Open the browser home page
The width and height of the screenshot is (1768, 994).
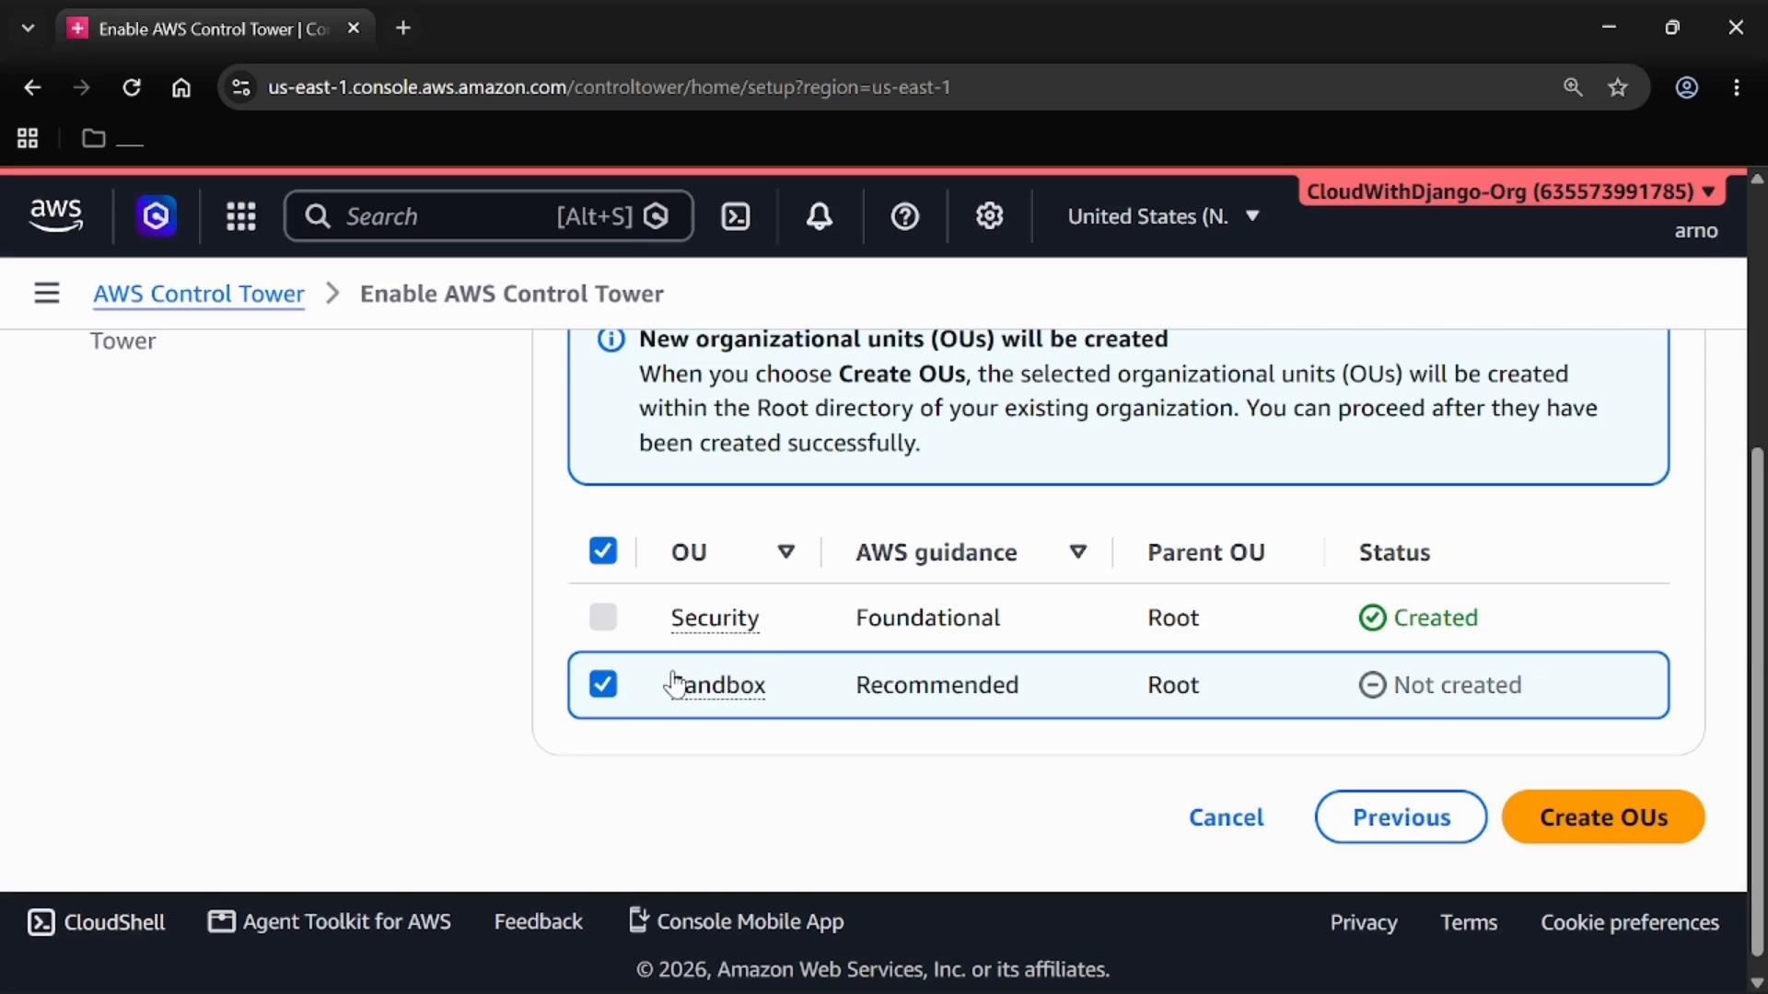(181, 87)
